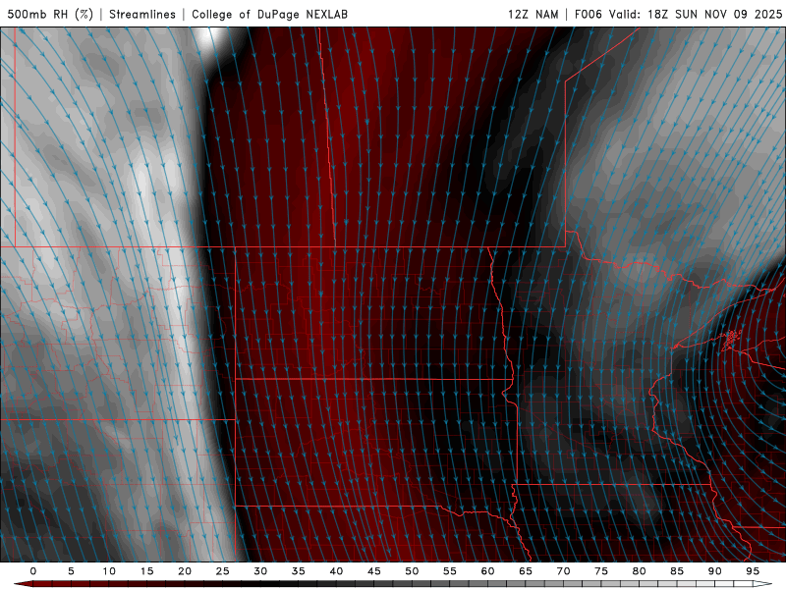This screenshot has height=589, width=786.
Task: Click the 30 value on the color scale
Action: coord(260,571)
